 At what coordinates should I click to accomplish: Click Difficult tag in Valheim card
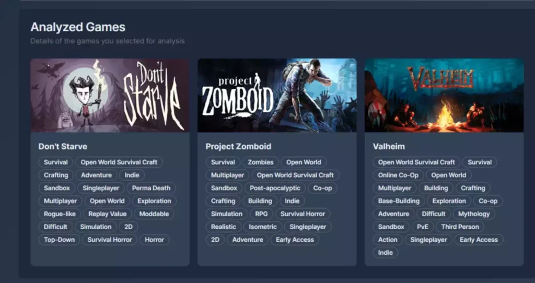433,214
